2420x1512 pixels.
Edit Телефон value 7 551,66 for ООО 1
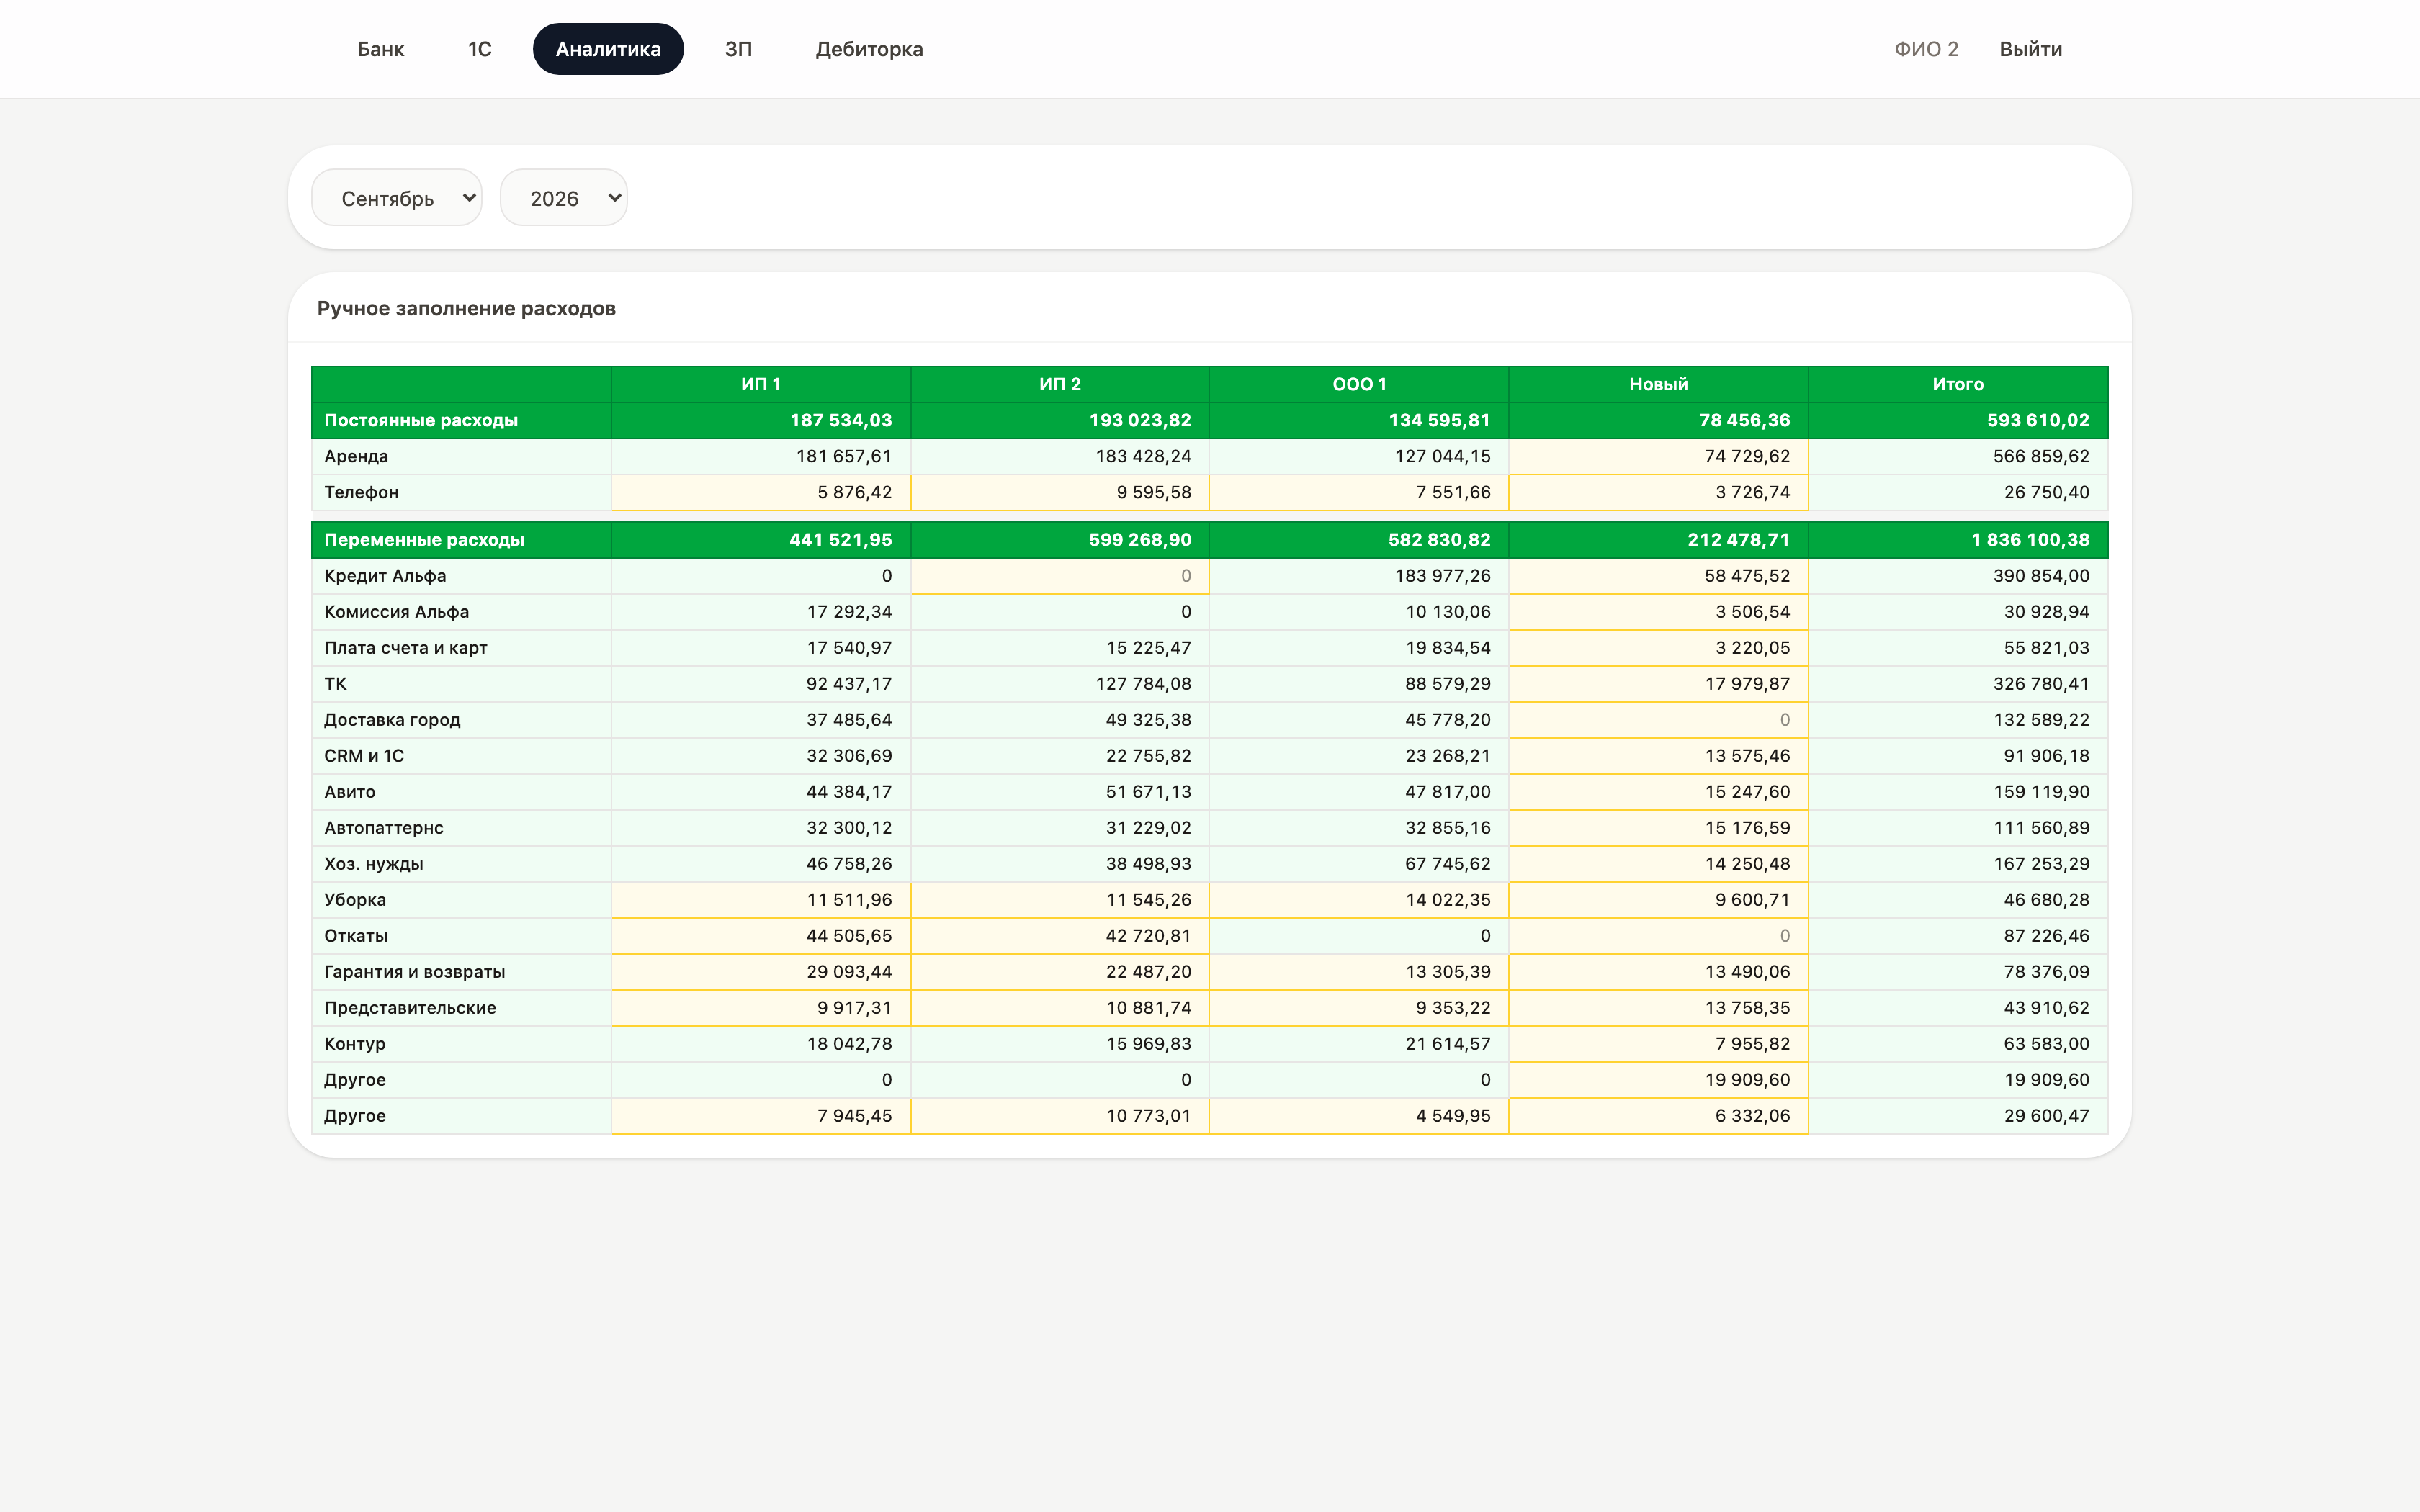pyautogui.click(x=1359, y=492)
